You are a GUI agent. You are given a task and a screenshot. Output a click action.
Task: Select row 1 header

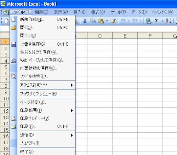pos(5,42)
